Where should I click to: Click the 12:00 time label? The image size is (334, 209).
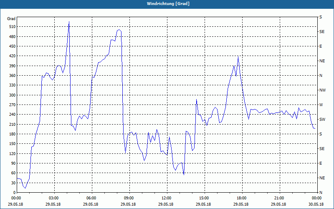[x=167, y=198]
